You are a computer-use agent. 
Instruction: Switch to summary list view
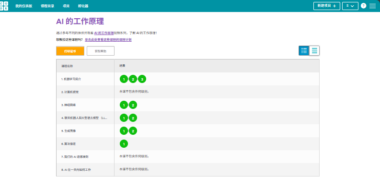[x=304, y=50]
